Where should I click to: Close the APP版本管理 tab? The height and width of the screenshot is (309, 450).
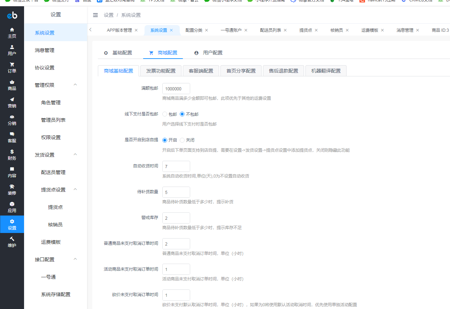coord(136,30)
